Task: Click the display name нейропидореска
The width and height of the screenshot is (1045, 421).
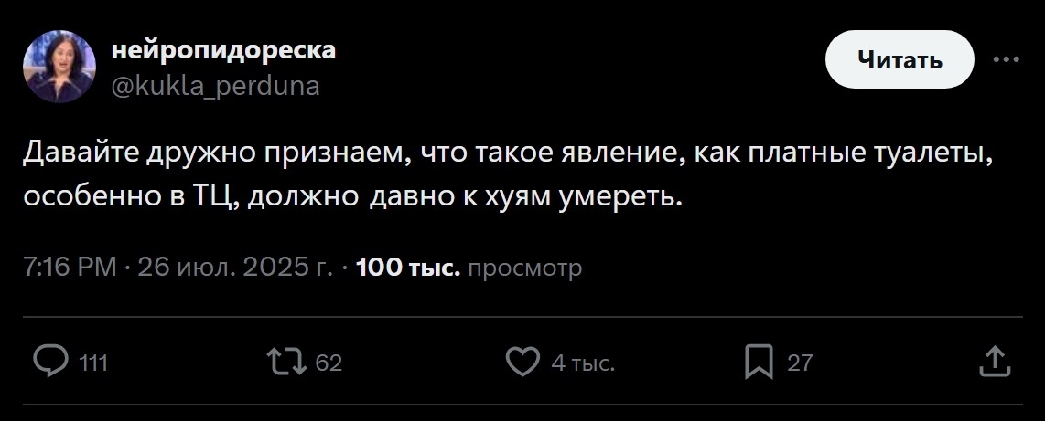Action: (x=223, y=51)
